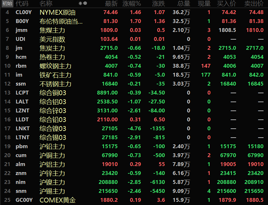The image size is (268, 205).
Task: Click the LALT code cell
Action: coord(22,102)
